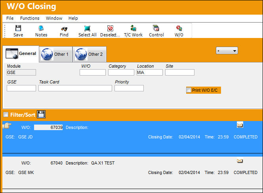Open the T/C Work tool
Screen dimensions: 263x193
133,28
